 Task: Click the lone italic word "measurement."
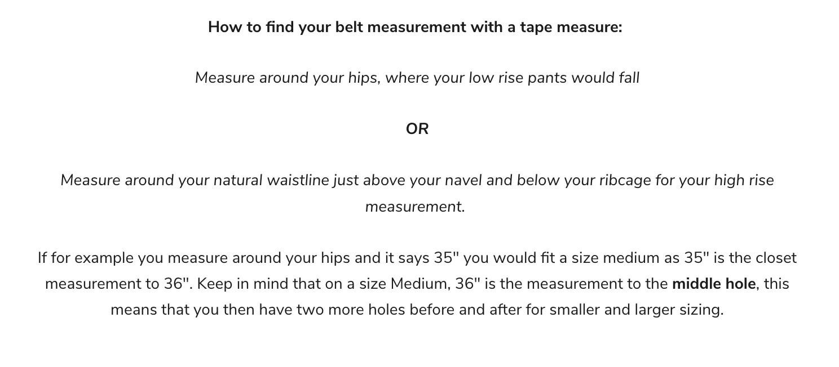point(415,207)
